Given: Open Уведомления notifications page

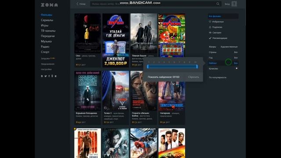Looking at the screenshot, I should point(47,64).
